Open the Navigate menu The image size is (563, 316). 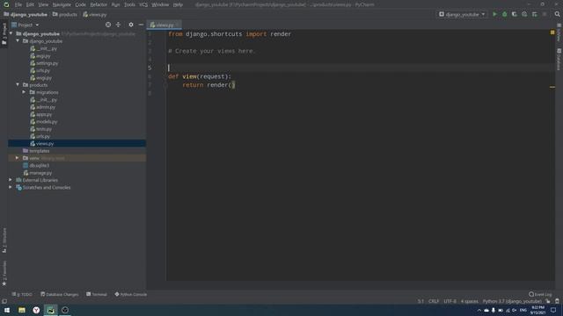(x=62, y=4)
